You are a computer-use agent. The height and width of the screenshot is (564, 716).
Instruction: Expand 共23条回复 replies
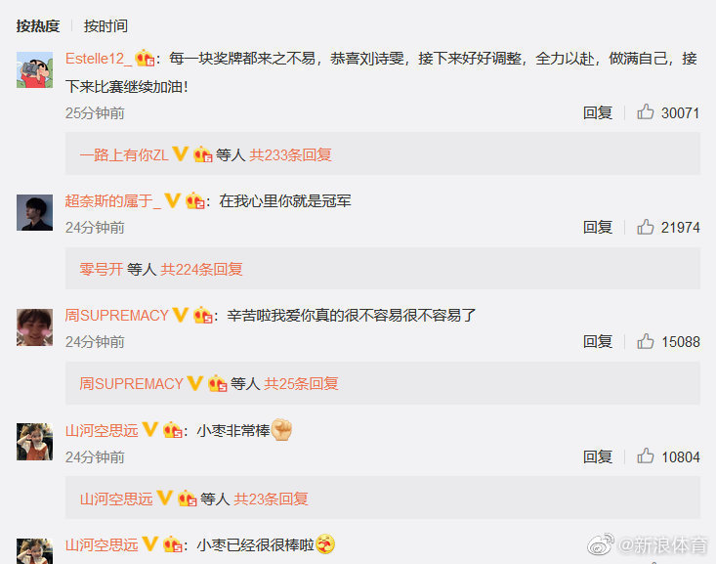(271, 499)
